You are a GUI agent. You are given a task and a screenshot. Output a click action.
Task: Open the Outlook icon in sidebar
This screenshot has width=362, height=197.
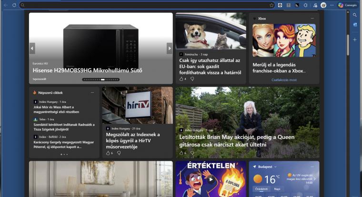pos(355,25)
